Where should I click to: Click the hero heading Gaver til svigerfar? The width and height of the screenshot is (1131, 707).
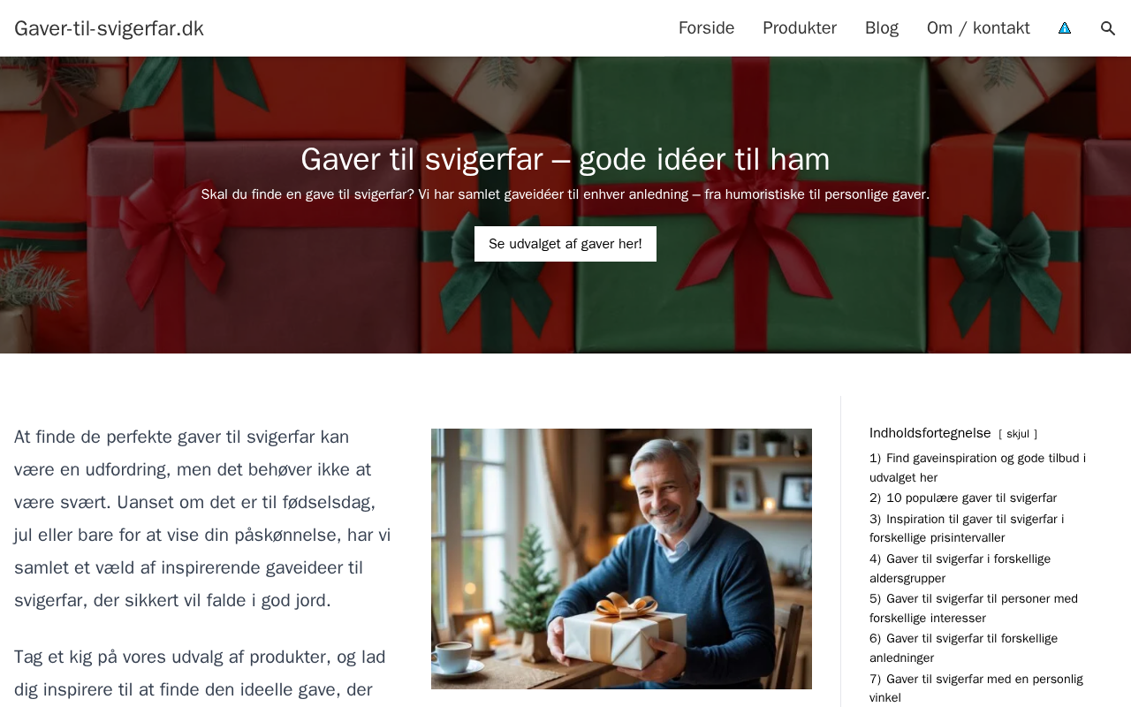(x=565, y=159)
